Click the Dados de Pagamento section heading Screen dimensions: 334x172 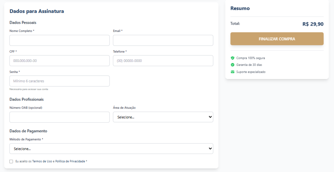(28, 131)
